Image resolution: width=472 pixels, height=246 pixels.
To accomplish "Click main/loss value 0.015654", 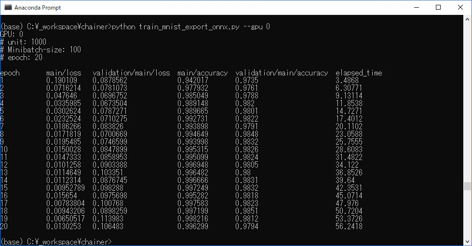I will (62, 196).
